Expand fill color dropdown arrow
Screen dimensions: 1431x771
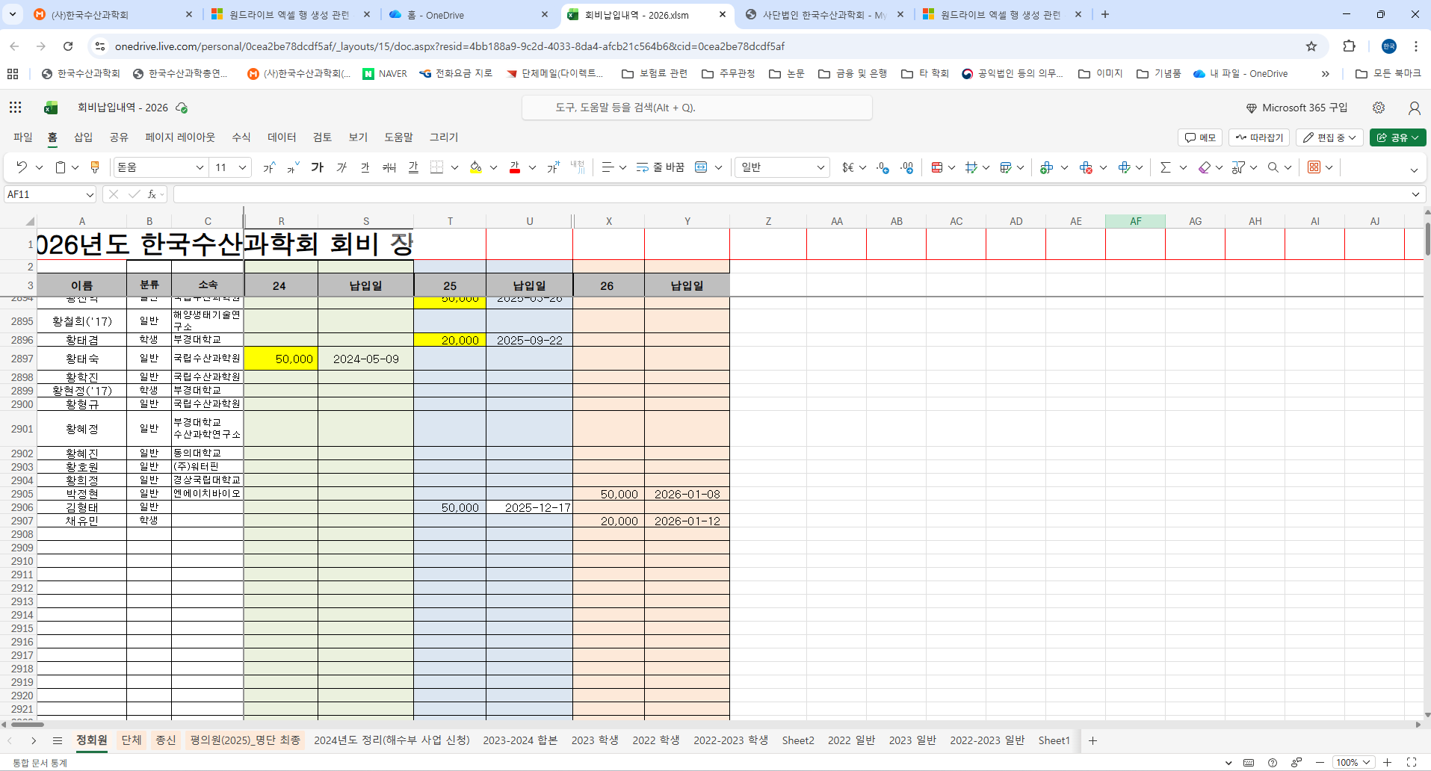(x=493, y=167)
